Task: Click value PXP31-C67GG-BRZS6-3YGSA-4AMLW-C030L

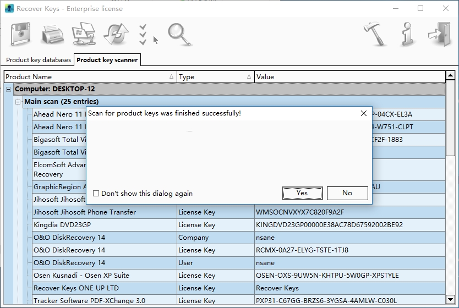Action: click(326, 300)
